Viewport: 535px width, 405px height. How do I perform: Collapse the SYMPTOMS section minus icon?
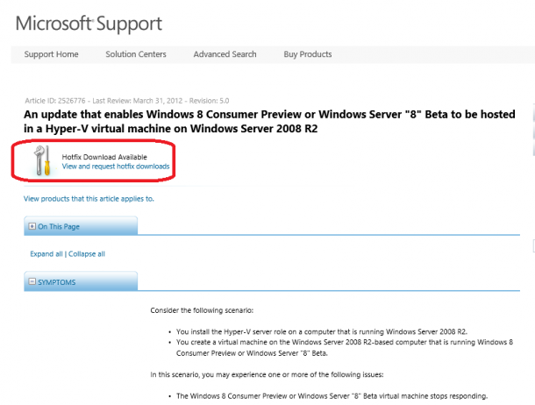click(32, 281)
